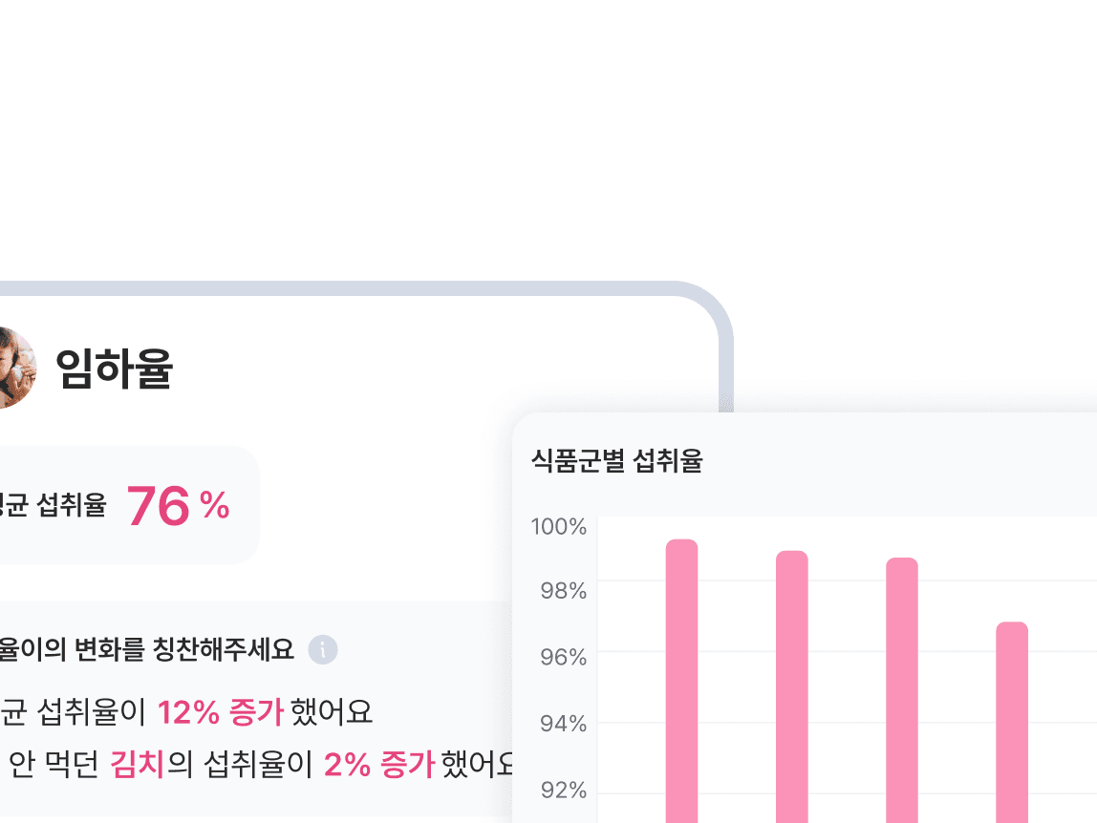The width and height of the screenshot is (1097, 823).
Task: Open the 12% 증가 highlighted text
Action: [221, 712]
